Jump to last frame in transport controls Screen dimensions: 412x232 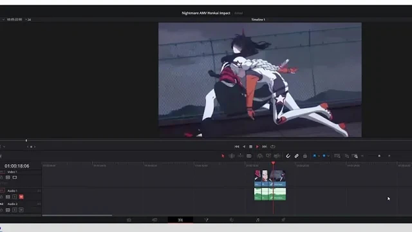click(265, 147)
